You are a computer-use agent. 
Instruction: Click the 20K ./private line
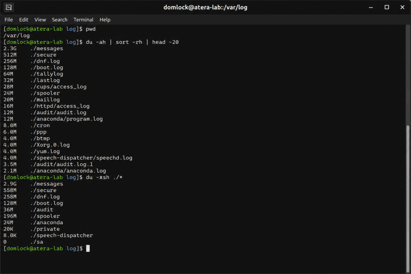coord(31,229)
